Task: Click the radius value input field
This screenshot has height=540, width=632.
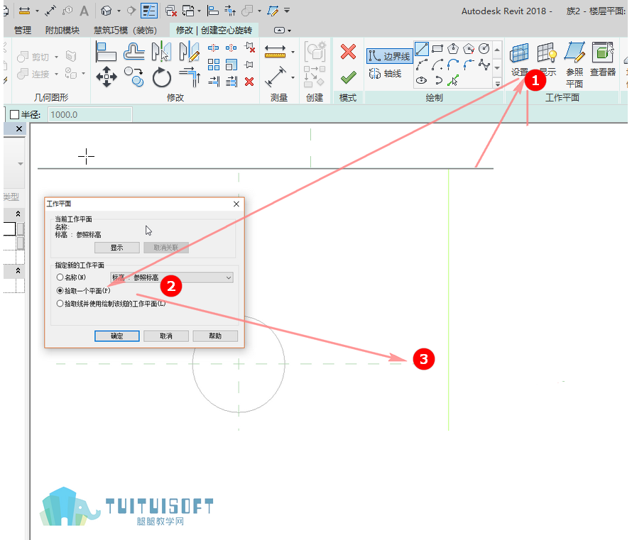Action: tap(90, 115)
